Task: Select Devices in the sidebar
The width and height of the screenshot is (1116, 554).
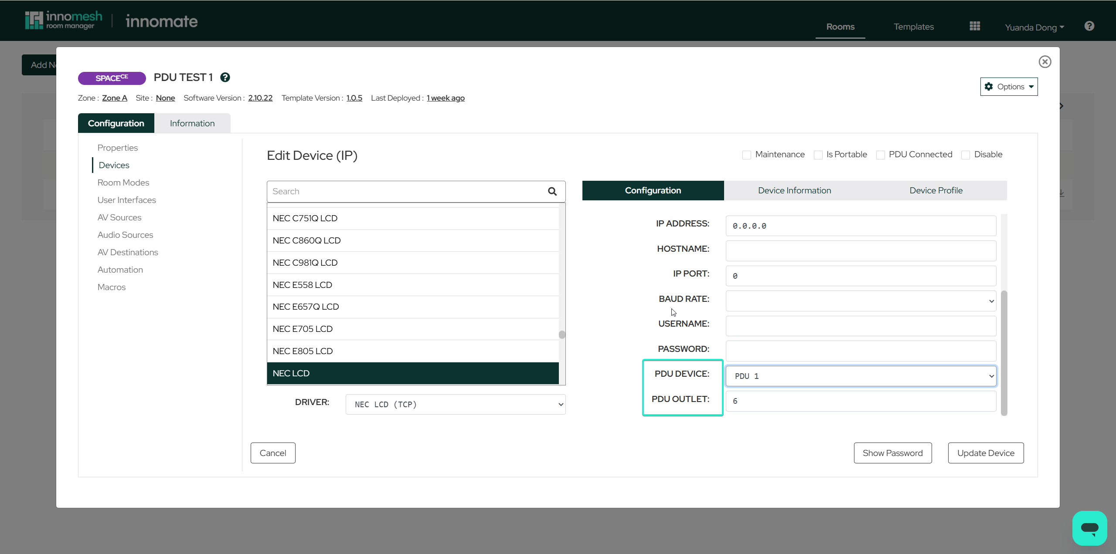Action: 114,165
